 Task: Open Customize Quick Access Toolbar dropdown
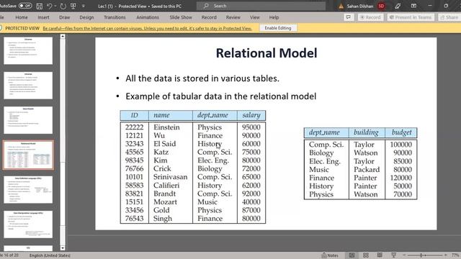click(84, 6)
